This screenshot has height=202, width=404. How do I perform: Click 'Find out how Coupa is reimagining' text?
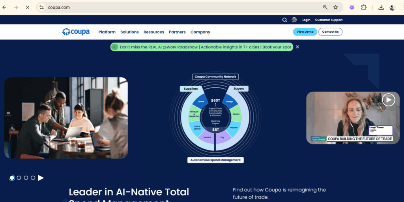pyautogui.click(x=279, y=190)
